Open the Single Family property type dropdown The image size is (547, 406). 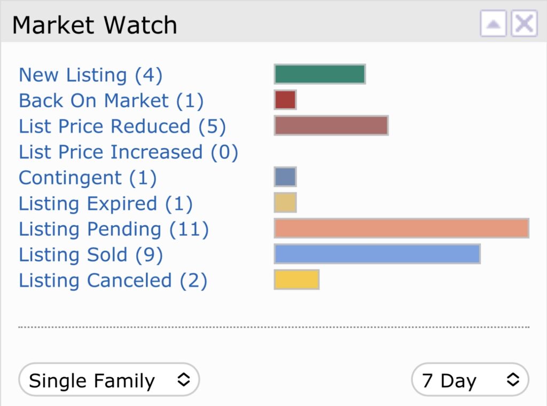[109, 379]
